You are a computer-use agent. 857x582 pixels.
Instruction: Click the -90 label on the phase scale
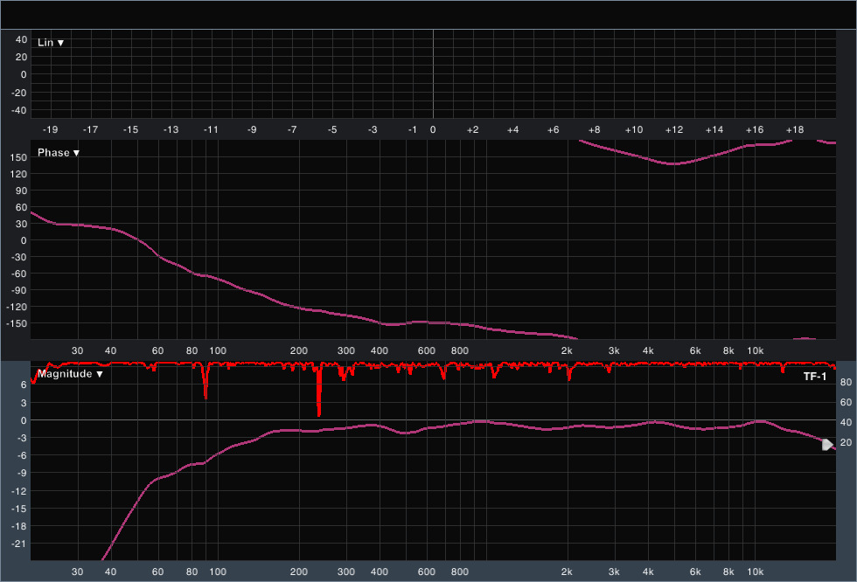pos(18,290)
